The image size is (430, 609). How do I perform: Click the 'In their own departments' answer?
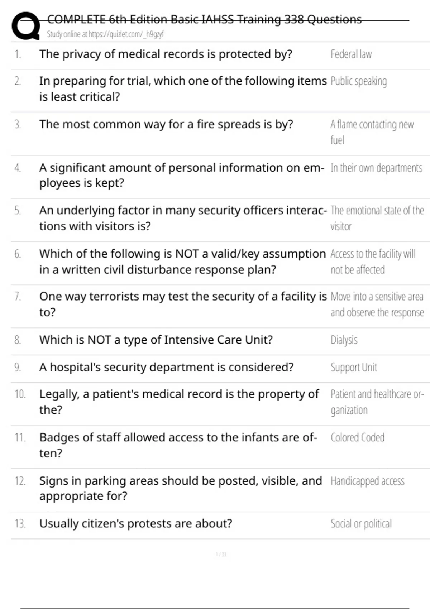(376, 168)
